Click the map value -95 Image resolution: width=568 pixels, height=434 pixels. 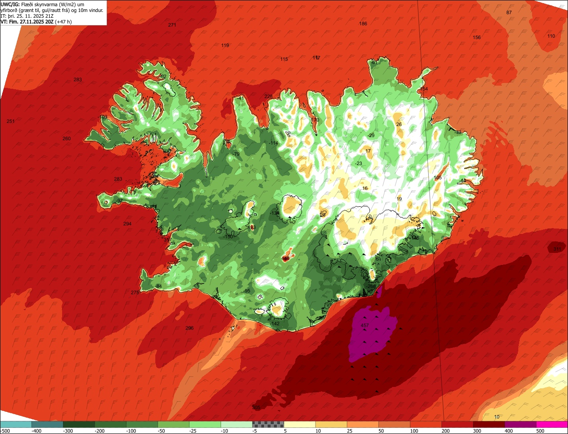pyautogui.click(x=247, y=291)
